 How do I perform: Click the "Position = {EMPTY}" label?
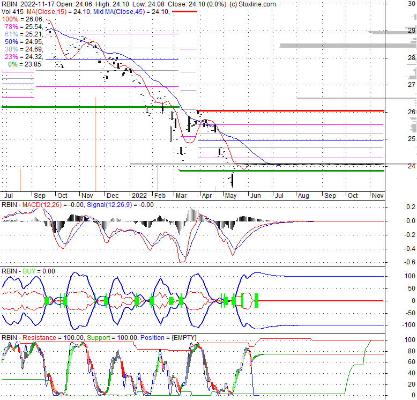pos(168,338)
